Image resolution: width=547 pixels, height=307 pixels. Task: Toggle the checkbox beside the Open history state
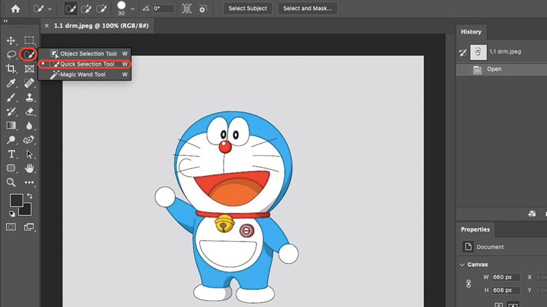tap(463, 69)
